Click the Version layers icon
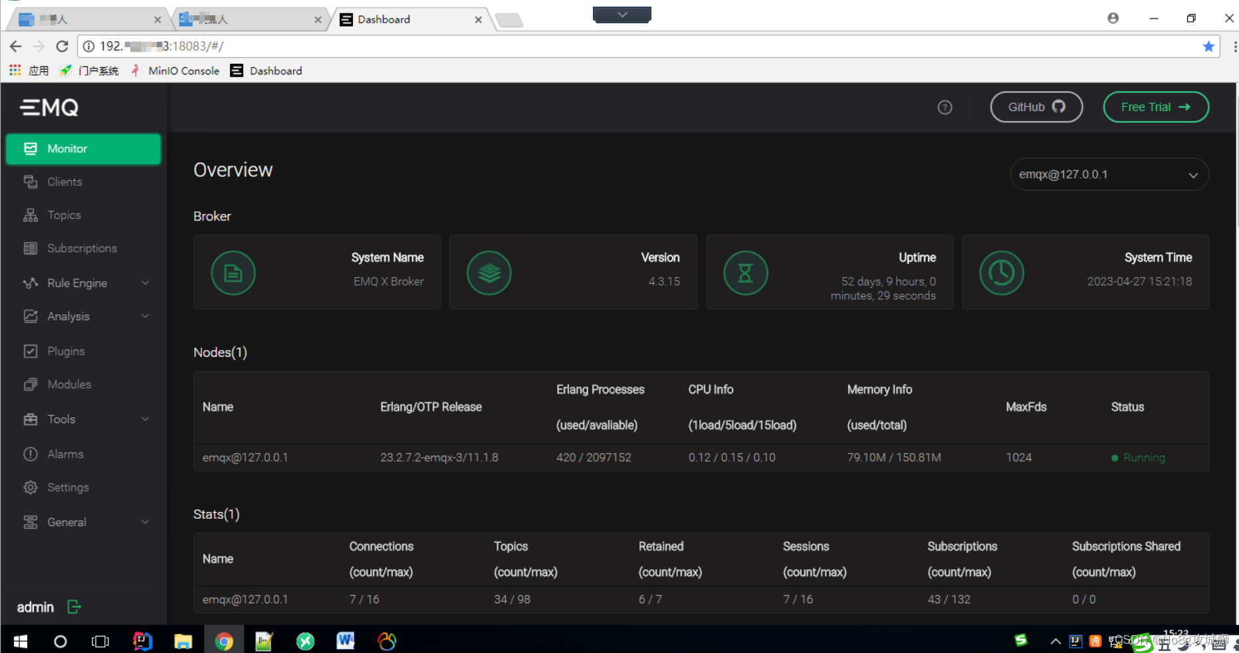Viewport: 1239px width, 653px height. point(489,273)
